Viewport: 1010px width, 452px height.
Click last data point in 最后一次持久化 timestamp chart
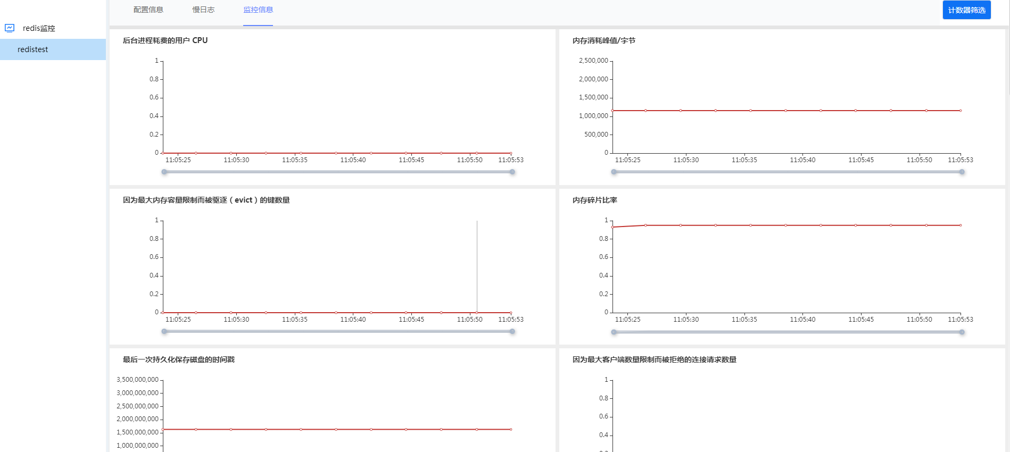click(x=511, y=429)
